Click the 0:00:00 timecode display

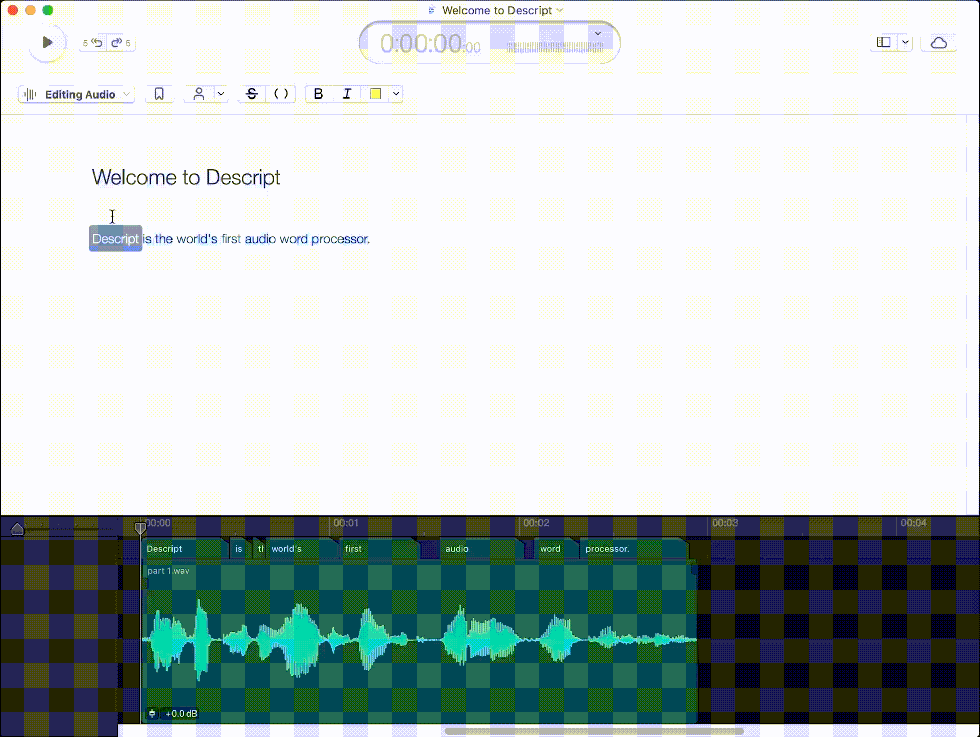pos(430,44)
